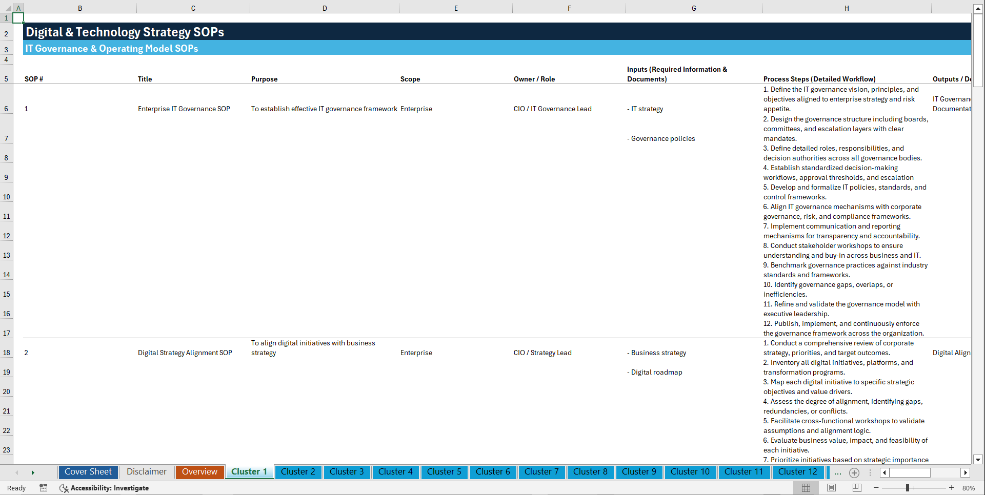
Task: Select column E header
Action: point(456,8)
